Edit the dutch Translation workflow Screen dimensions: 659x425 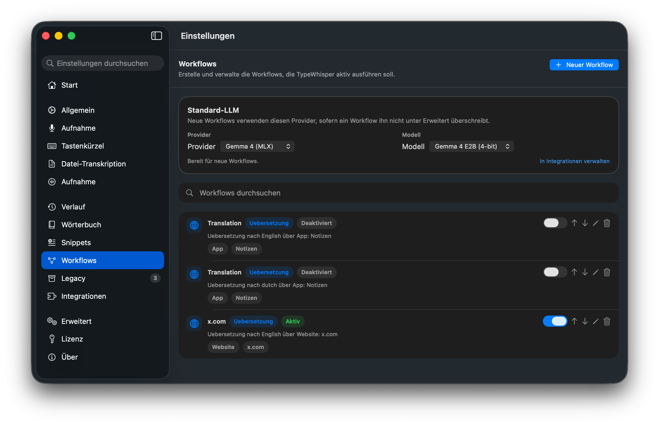pyautogui.click(x=596, y=272)
